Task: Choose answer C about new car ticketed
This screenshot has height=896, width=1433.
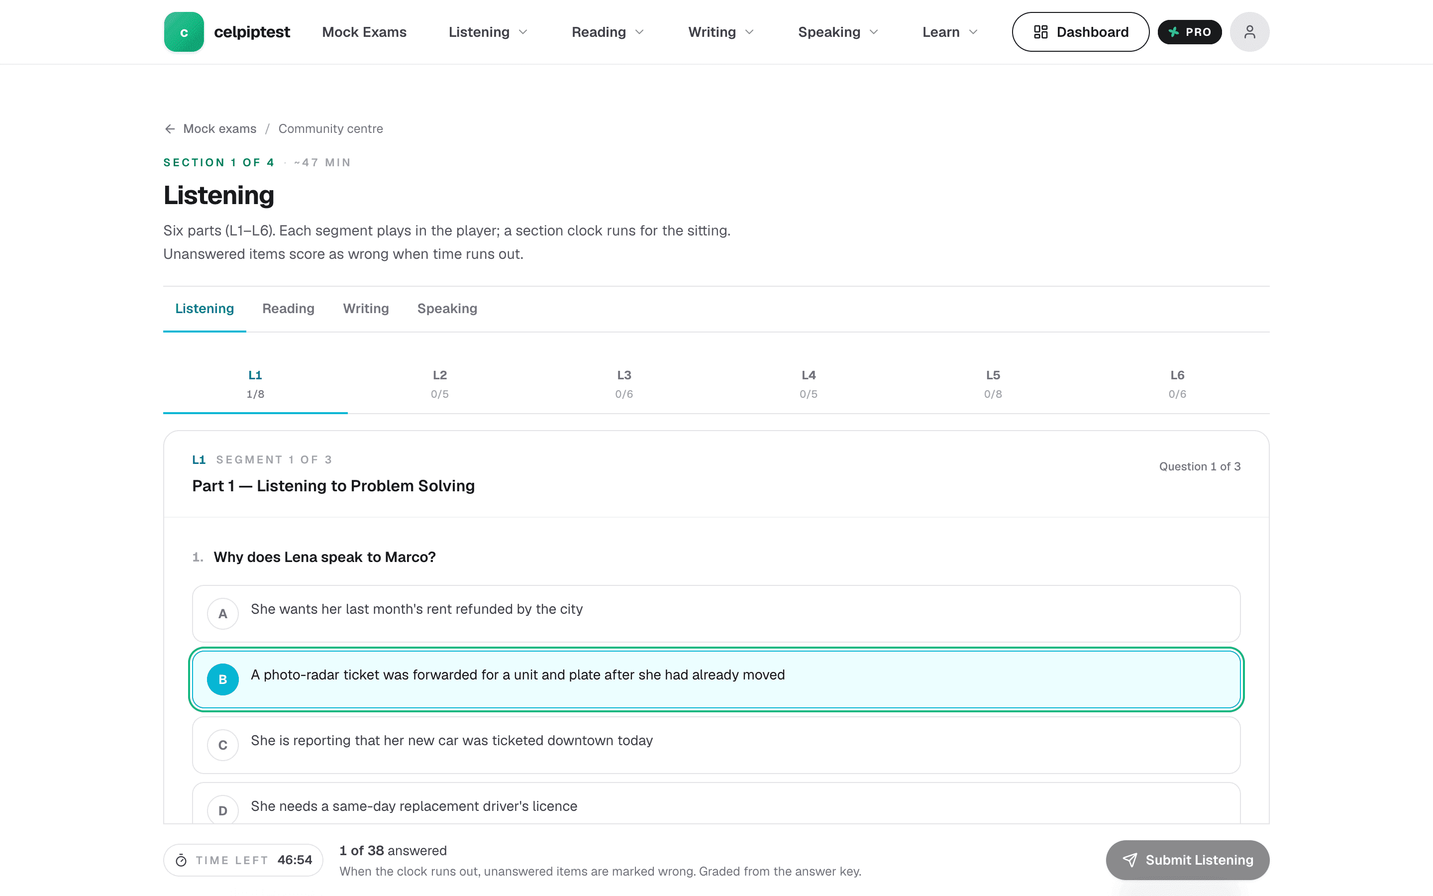Action: point(716,745)
